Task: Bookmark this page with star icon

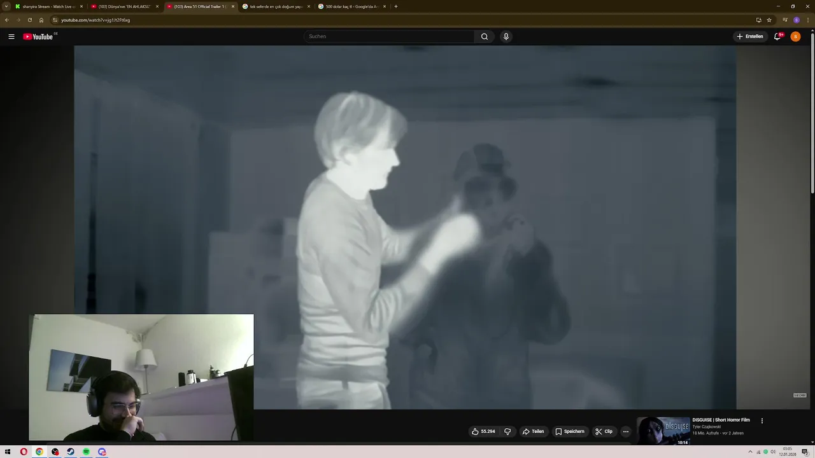Action: click(769, 20)
